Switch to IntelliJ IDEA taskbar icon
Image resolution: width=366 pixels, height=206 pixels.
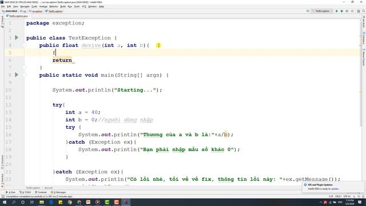point(126,202)
